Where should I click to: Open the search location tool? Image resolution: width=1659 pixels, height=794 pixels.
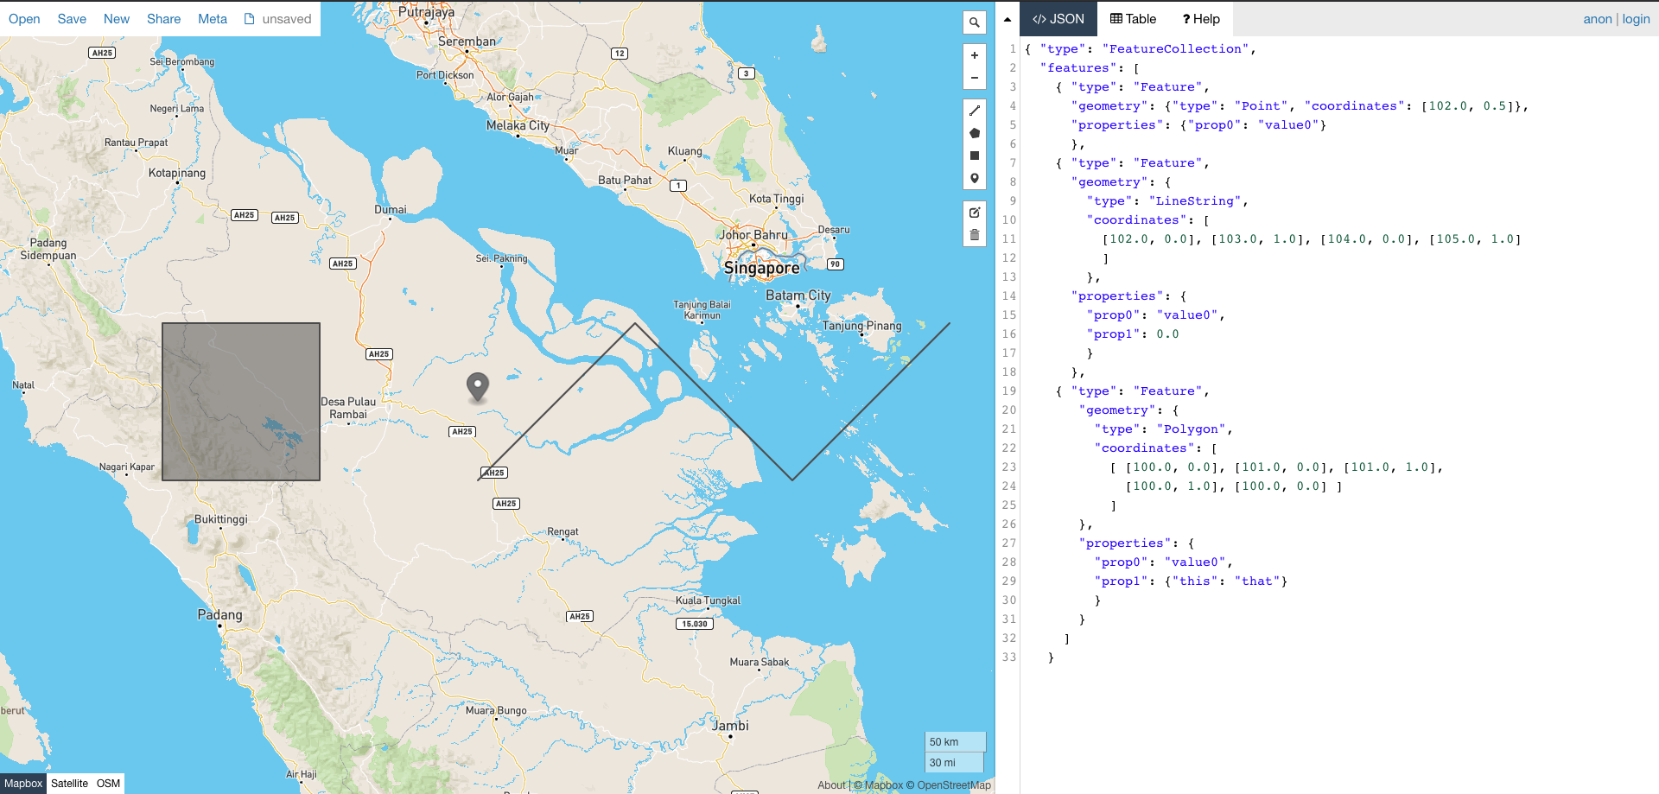point(974,22)
